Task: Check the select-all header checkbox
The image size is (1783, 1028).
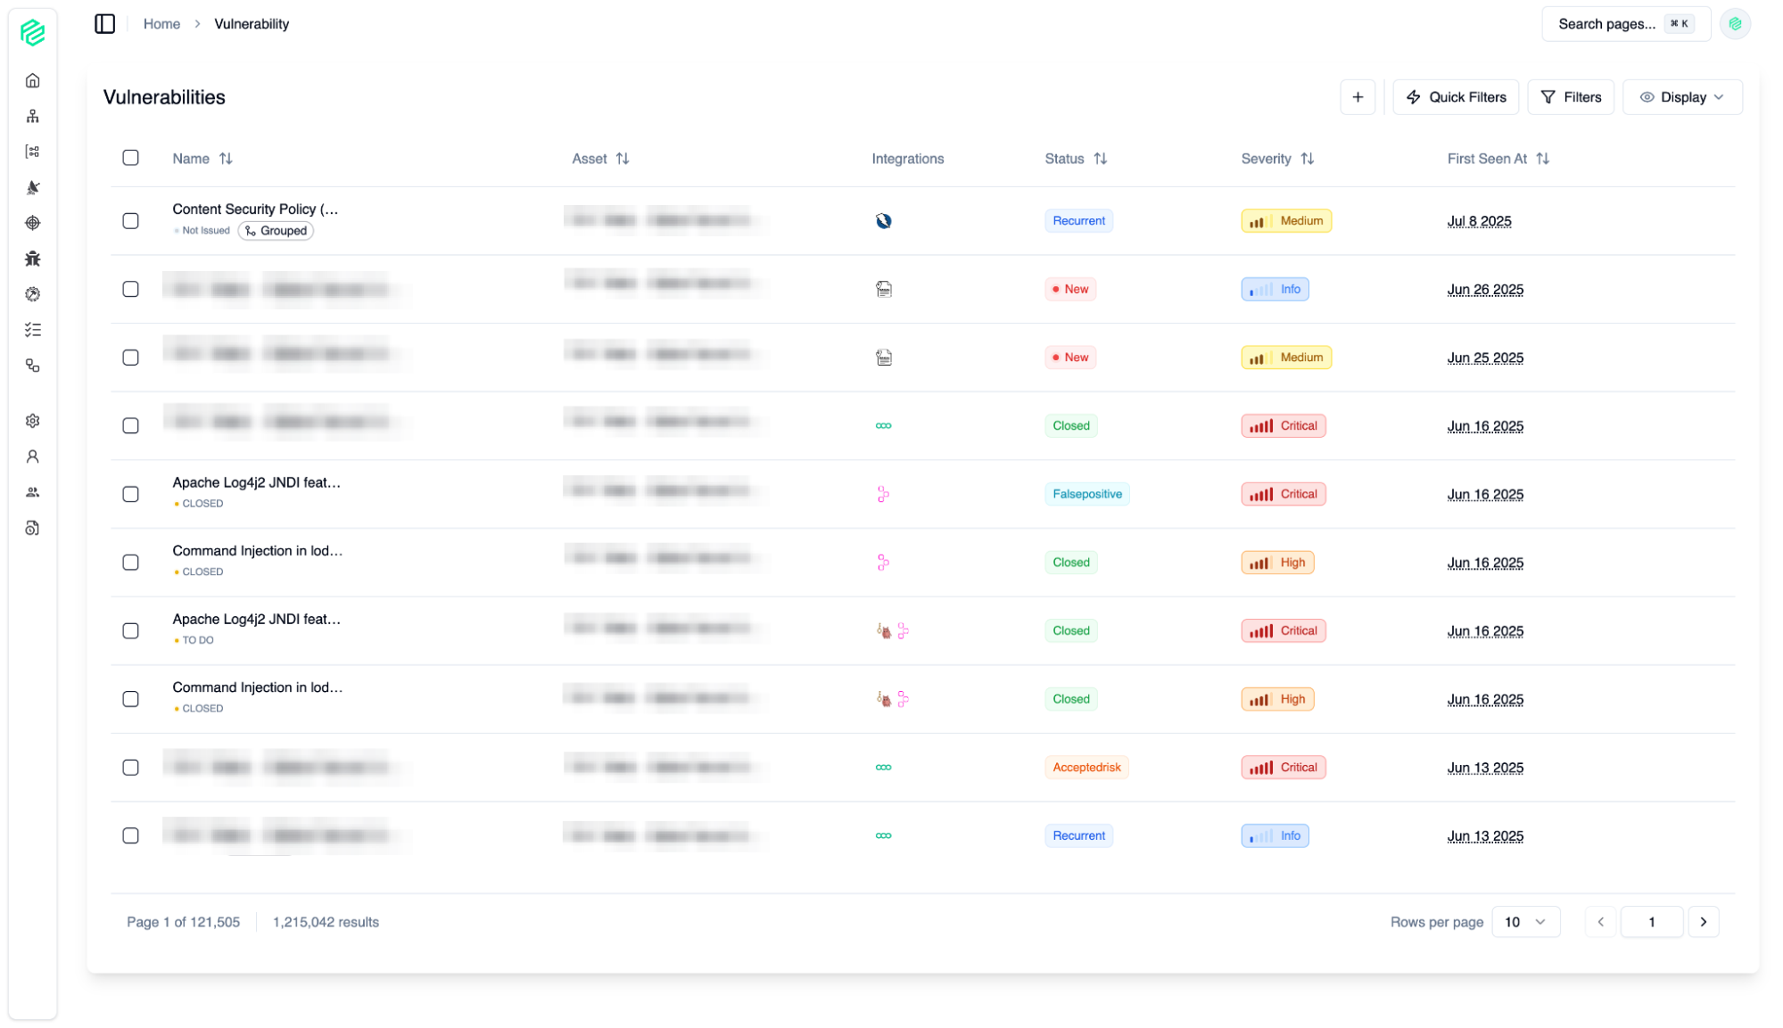Action: tap(131, 158)
